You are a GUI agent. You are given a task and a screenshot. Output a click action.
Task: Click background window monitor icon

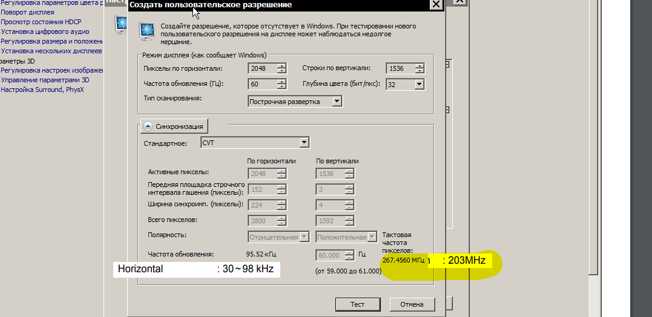tap(121, 25)
